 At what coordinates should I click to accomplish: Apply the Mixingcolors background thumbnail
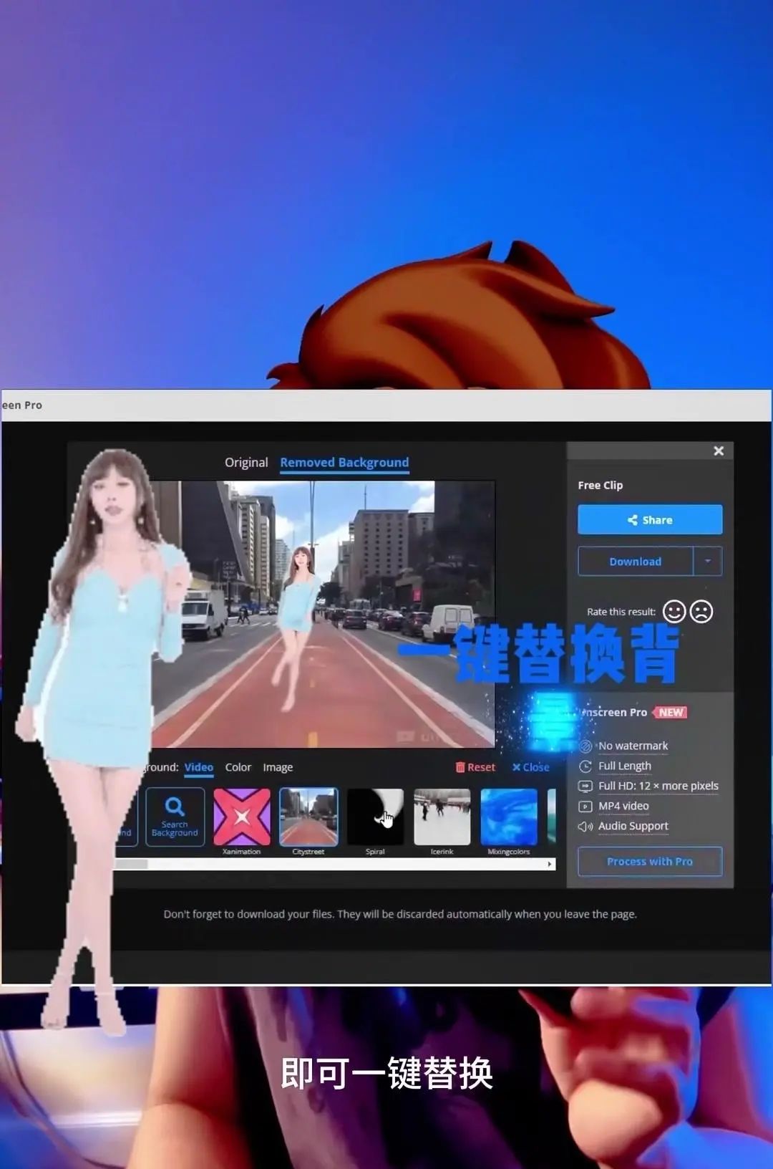(509, 817)
